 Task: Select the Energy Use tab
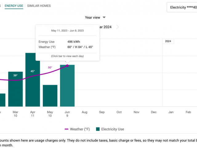14,6
